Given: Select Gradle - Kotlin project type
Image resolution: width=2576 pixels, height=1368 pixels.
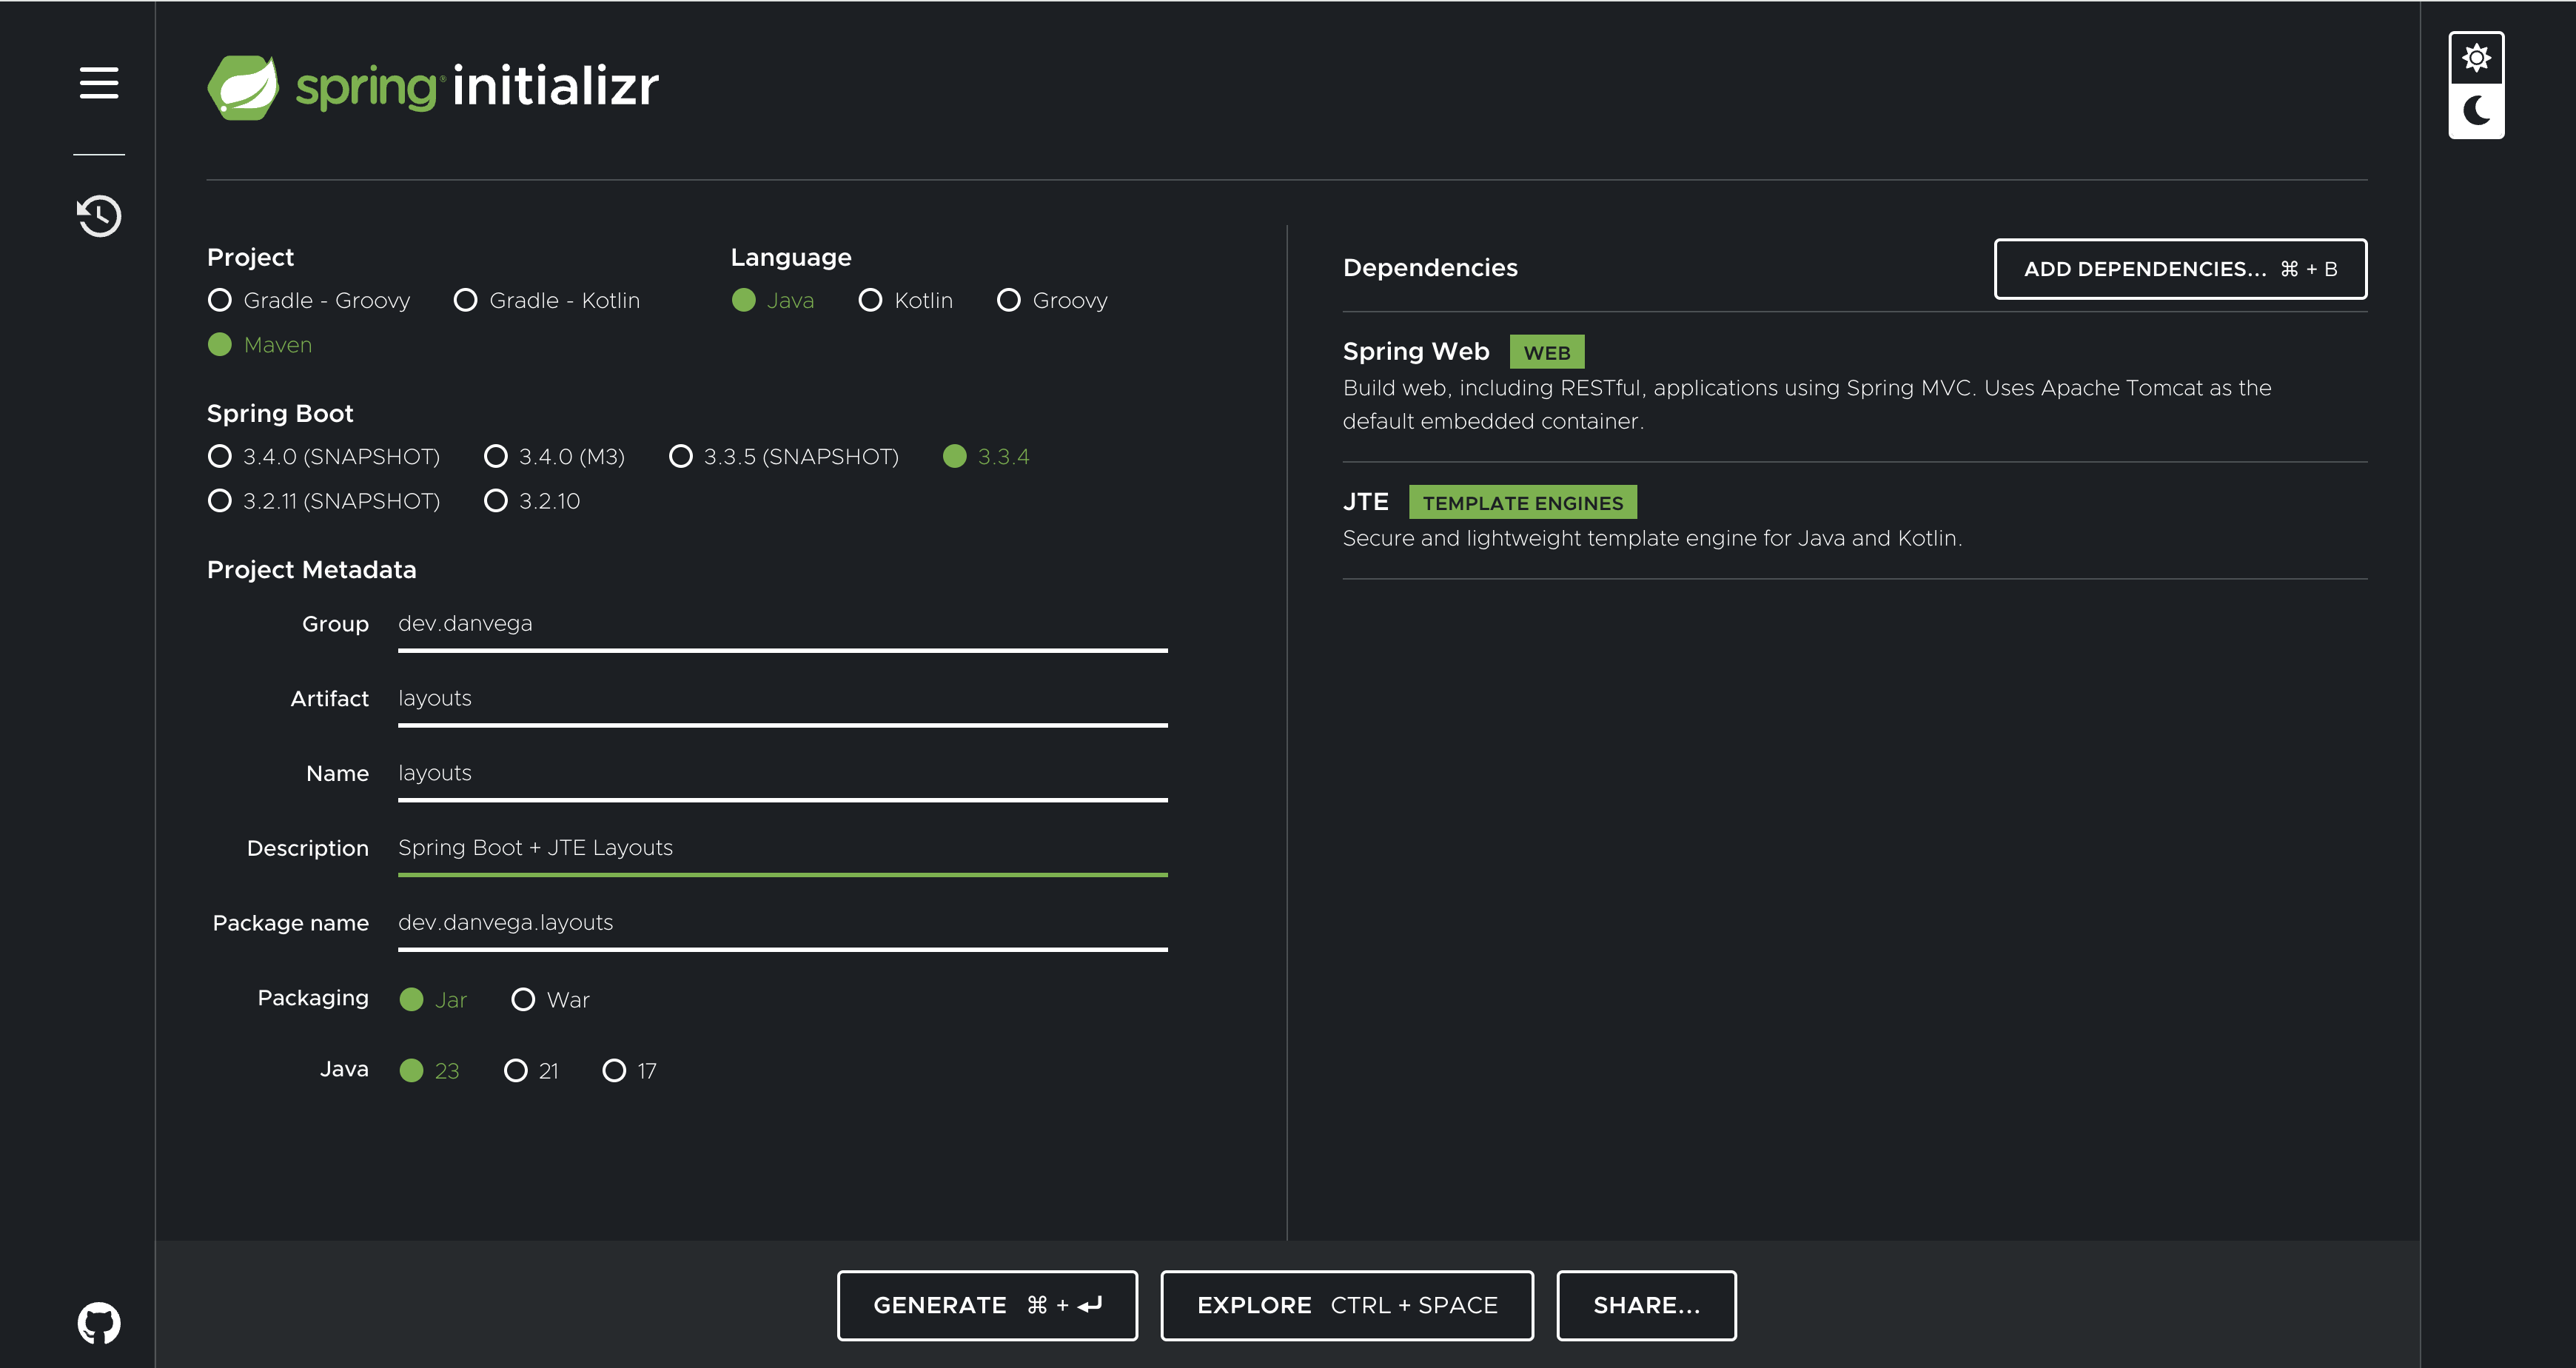Looking at the screenshot, I should pyautogui.click(x=466, y=300).
